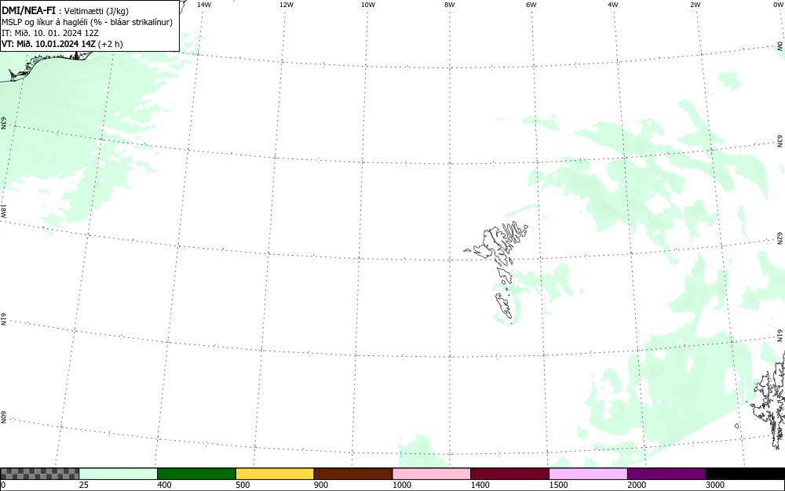Click the Iceland coastline in the top-left corner

click(45, 65)
